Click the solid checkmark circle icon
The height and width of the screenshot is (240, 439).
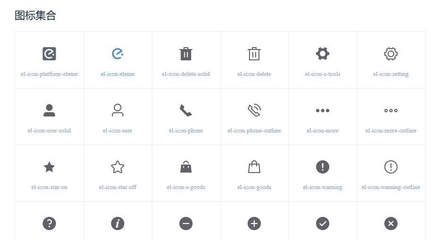pos(323,223)
